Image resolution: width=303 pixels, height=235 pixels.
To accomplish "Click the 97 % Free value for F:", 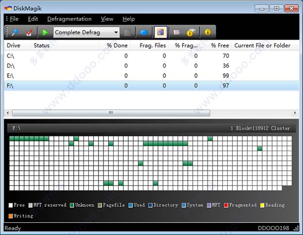I will pyautogui.click(x=226, y=85).
